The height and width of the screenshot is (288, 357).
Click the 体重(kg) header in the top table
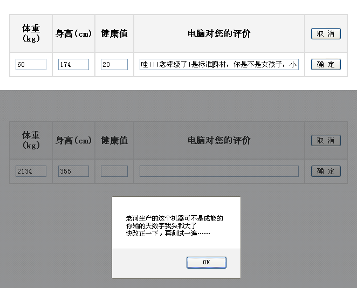(x=31, y=33)
